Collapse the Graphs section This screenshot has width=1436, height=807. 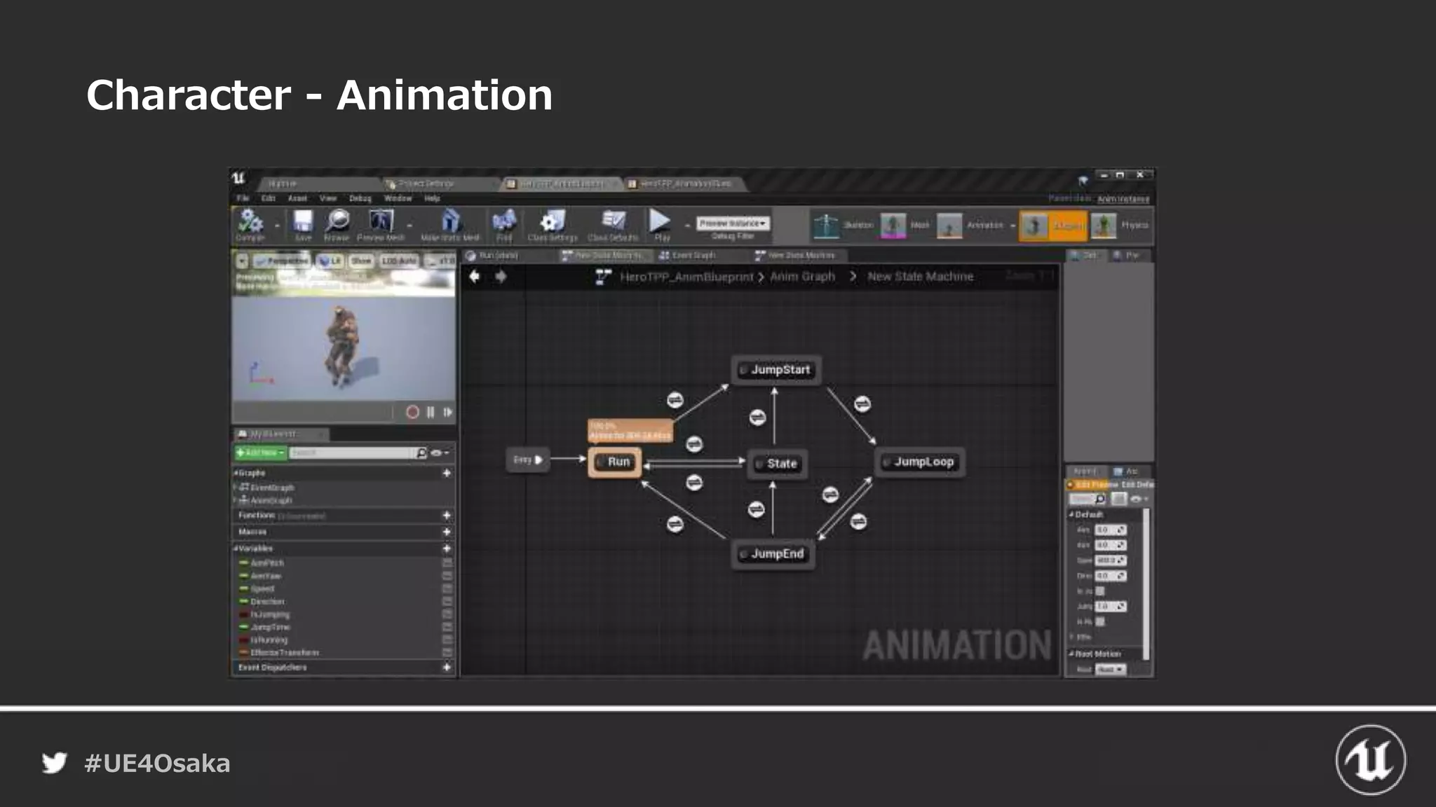(x=236, y=474)
